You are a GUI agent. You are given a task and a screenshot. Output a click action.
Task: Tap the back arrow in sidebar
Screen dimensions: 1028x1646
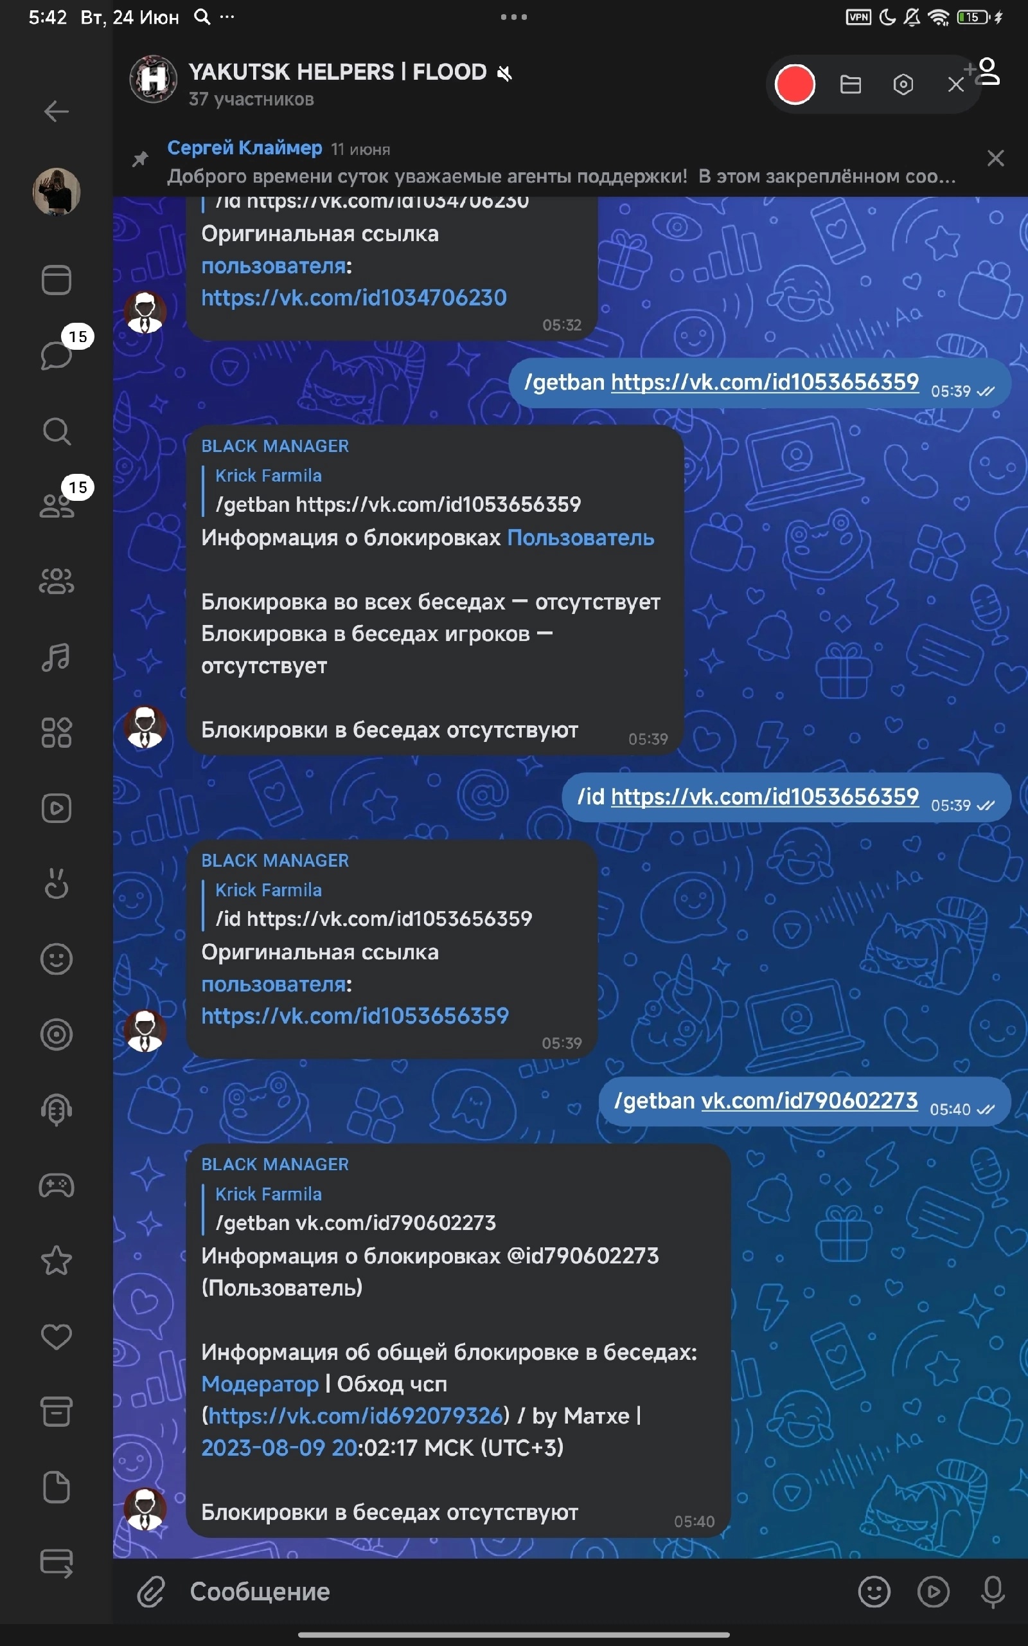57,111
